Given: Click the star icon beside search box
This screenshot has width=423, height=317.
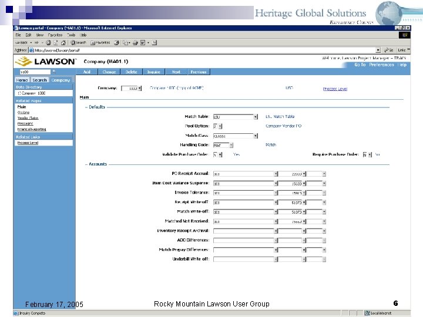Looking at the screenshot, I should pyautogui.click(x=53, y=71).
